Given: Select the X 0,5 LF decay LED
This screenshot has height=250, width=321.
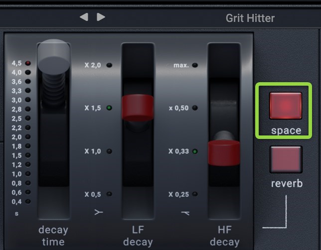Looking at the screenshot, I should click(109, 194).
